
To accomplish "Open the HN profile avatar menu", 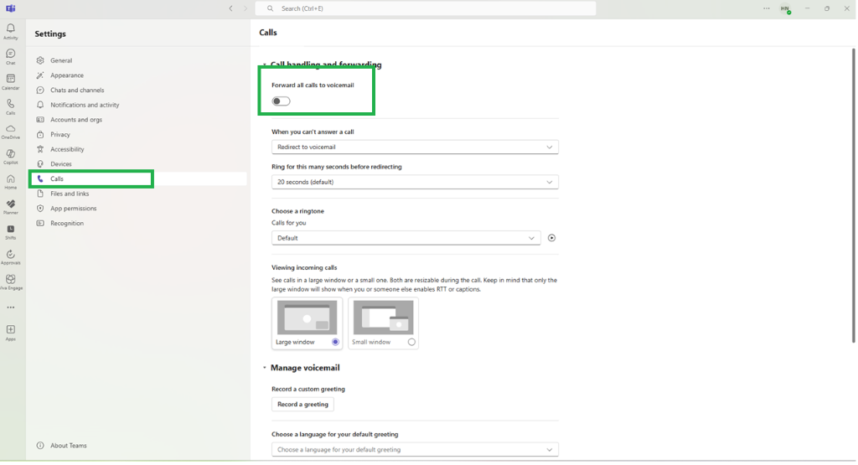I will [785, 8].
